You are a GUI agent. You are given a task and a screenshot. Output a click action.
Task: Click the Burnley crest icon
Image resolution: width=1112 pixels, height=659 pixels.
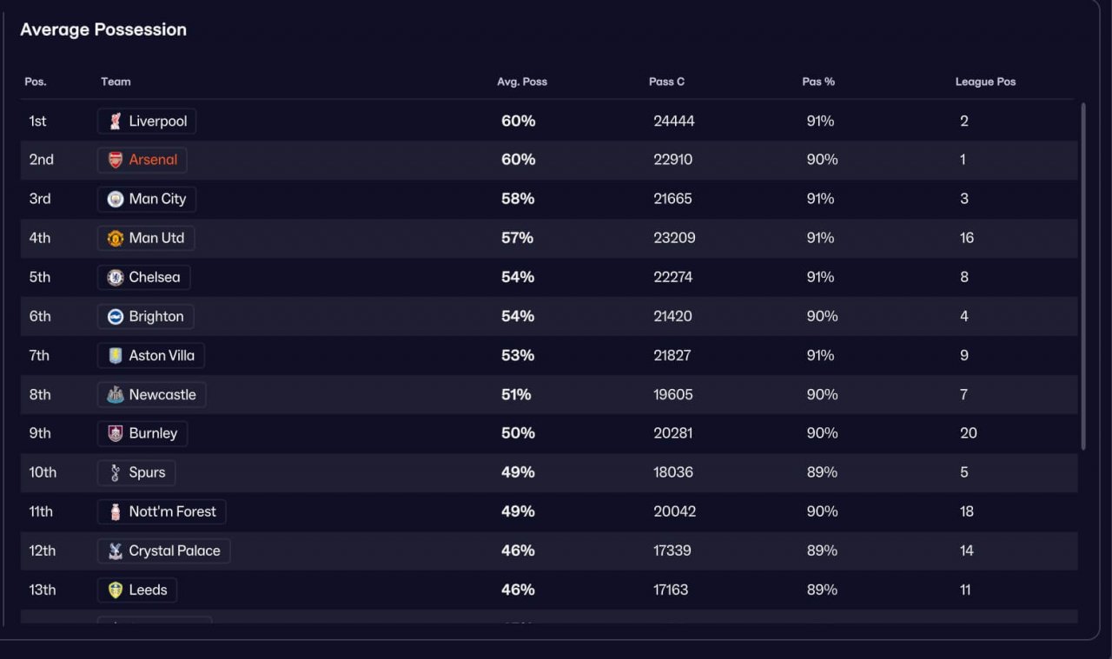tap(116, 433)
